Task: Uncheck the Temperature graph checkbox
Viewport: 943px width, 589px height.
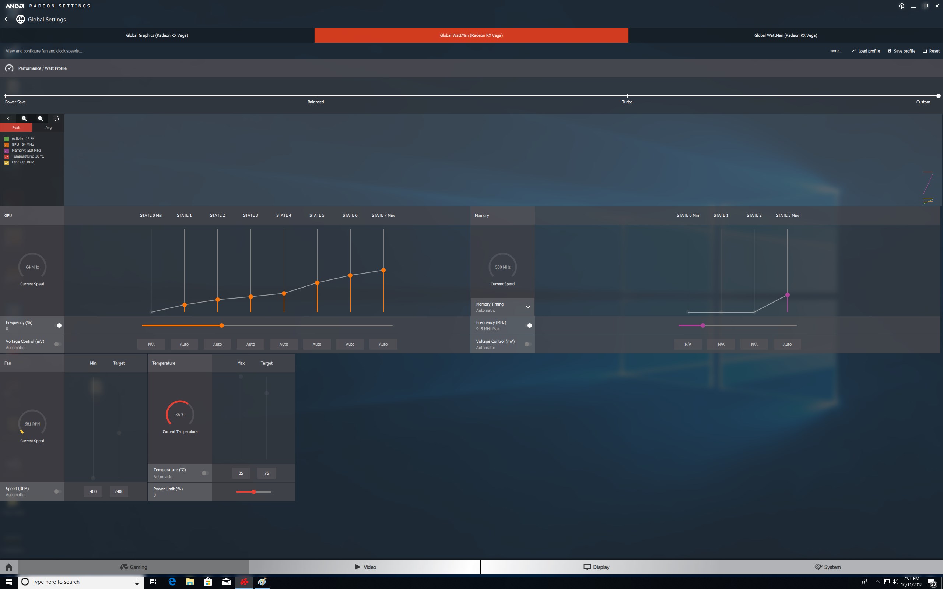Action: click(7, 156)
